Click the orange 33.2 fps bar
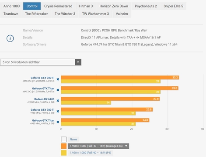This screenshot has height=157, width=206. pos(120,78)
